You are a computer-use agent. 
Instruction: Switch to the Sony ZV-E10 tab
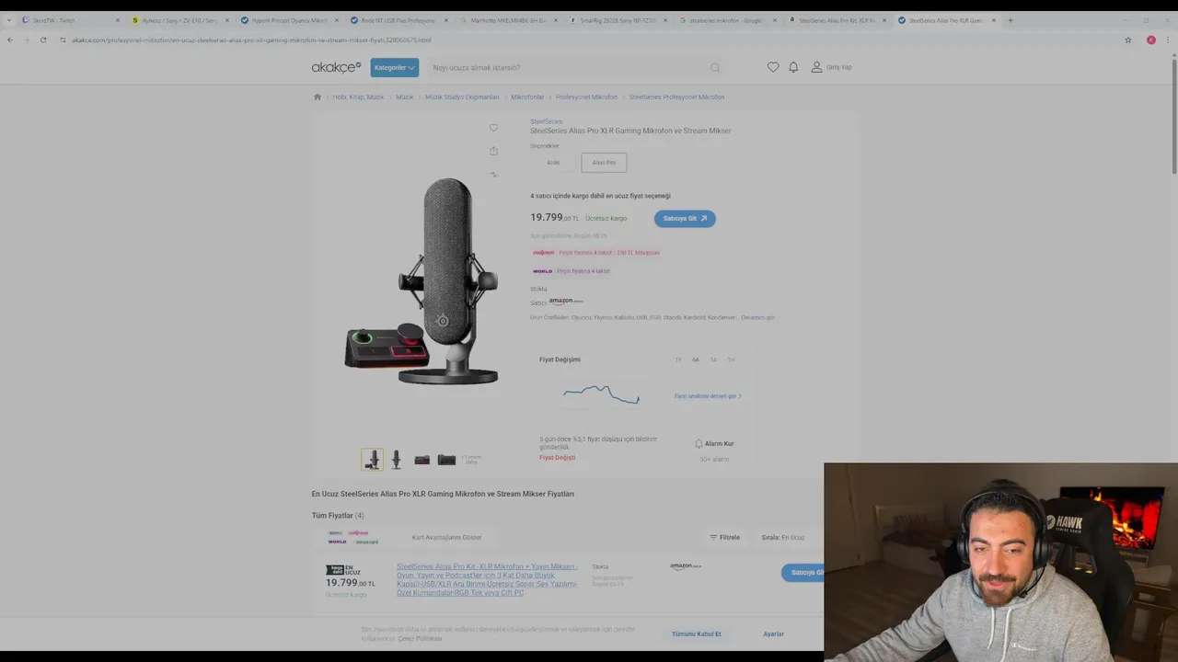(x=179, y=20)
